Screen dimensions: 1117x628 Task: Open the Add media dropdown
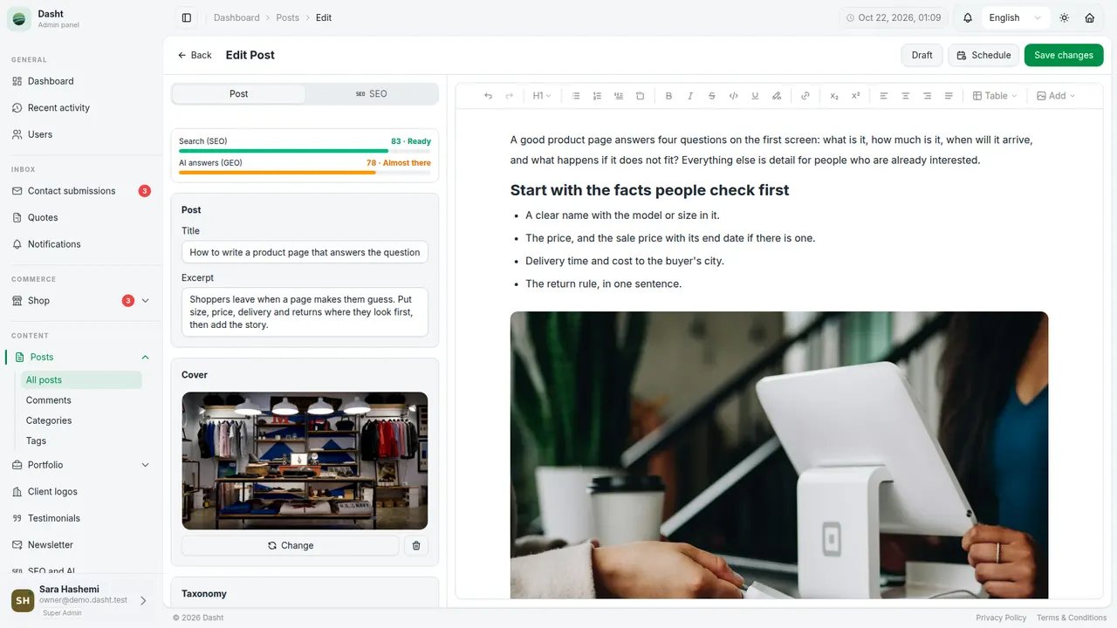[x=1056, y=96]
